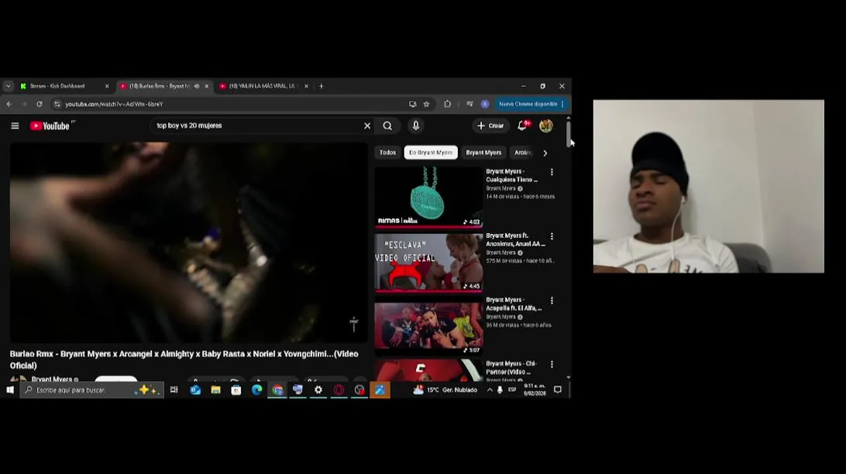The width and height of the screenshot is (846, 474).
Task: Clear the YouTube search box text
Action: tap(367, 126)
